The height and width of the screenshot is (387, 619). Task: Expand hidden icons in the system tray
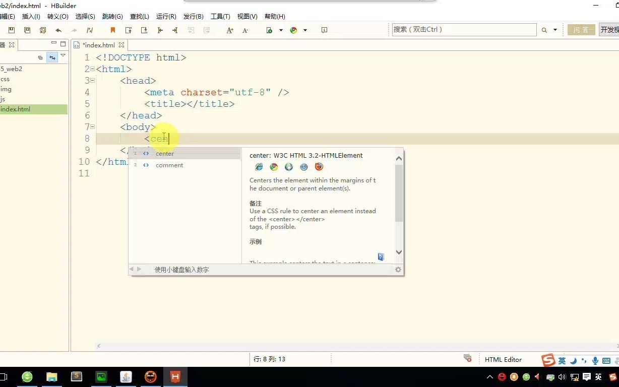tap(490, 376)
